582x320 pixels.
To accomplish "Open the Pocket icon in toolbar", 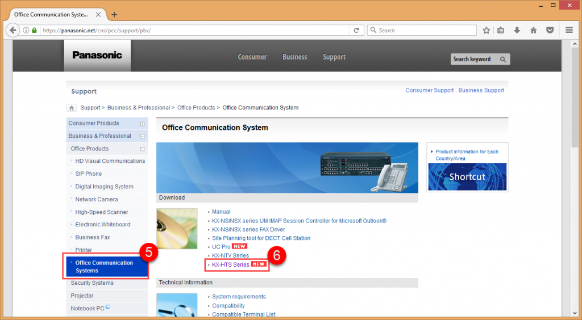I will pyautogui.click(x=550, y=31).
